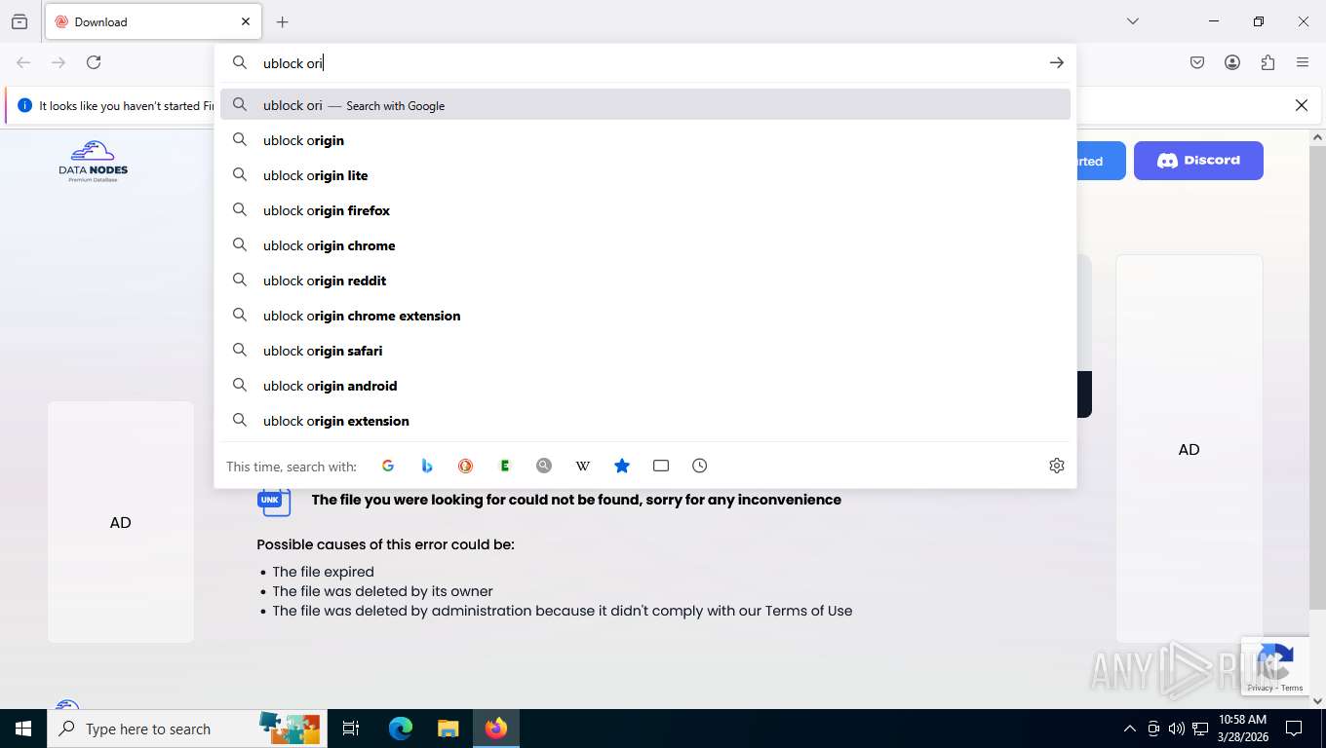Open the Firefox application menu

coord(1303,62)
